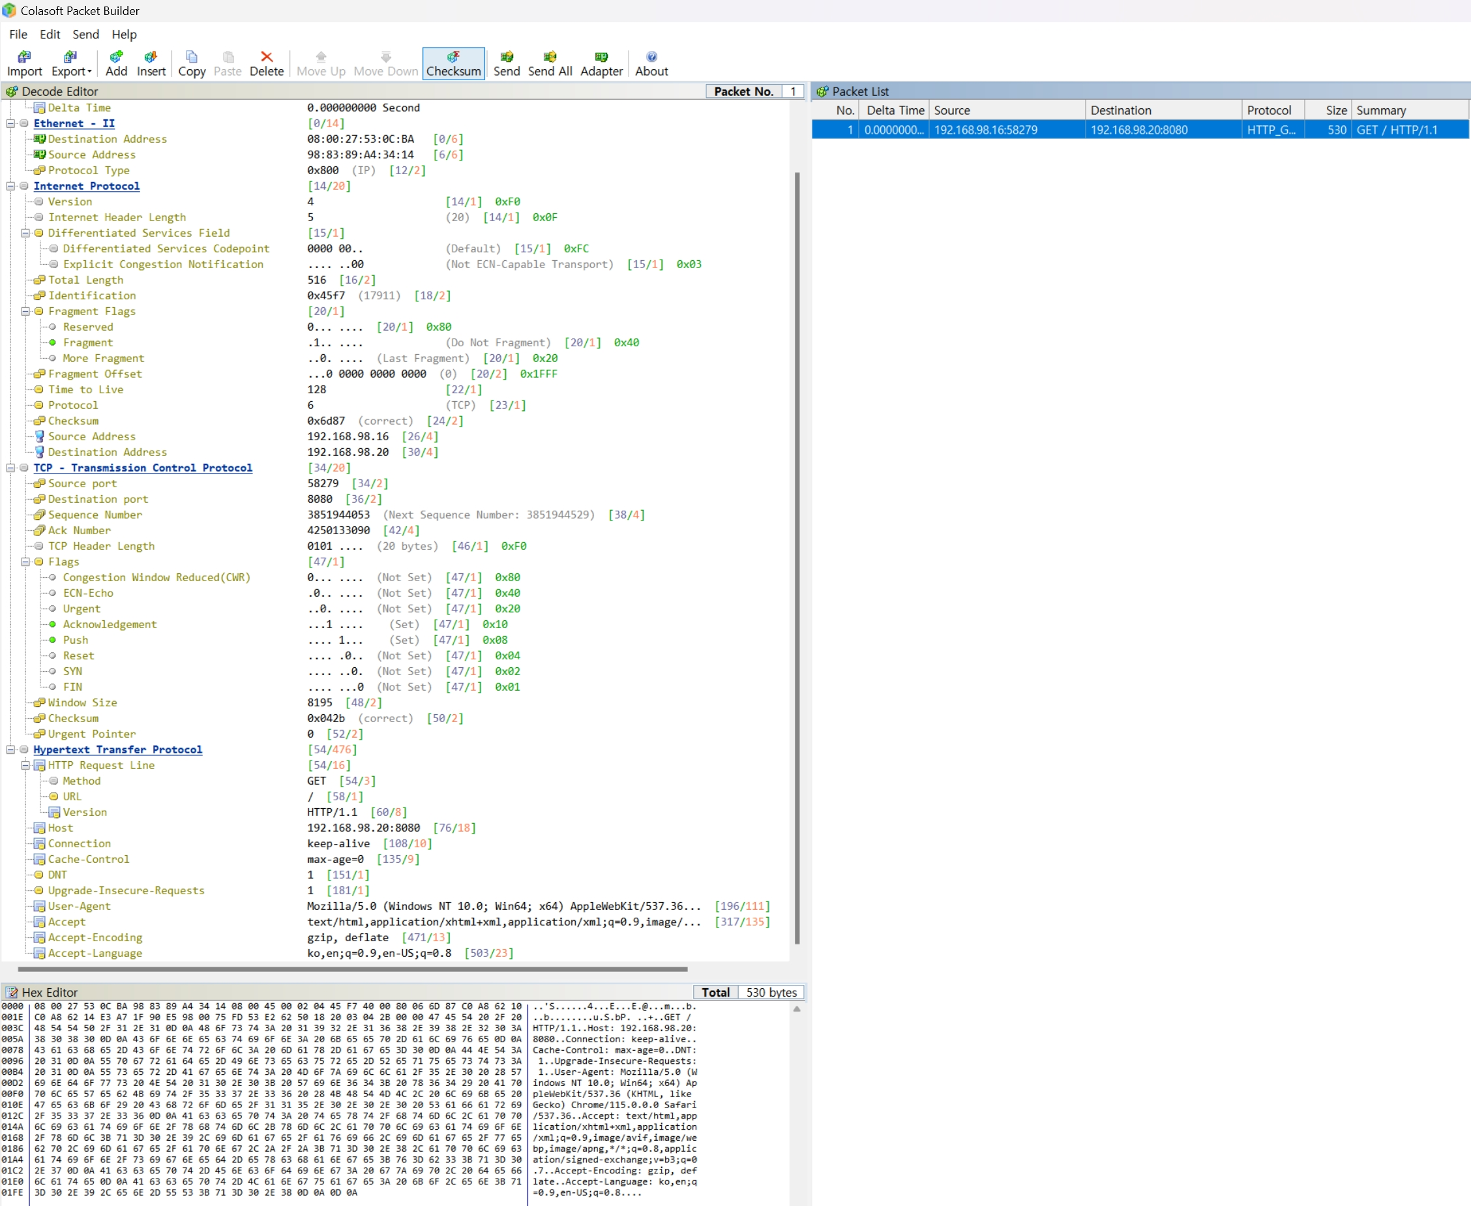This screenshot has width=1471, height=1206.
Task: Select the Hypertext Transfer Protocol link
Action: 117,749
